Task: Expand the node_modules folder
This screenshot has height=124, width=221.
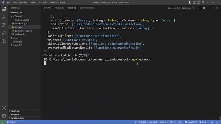Action: pos(22,20)
